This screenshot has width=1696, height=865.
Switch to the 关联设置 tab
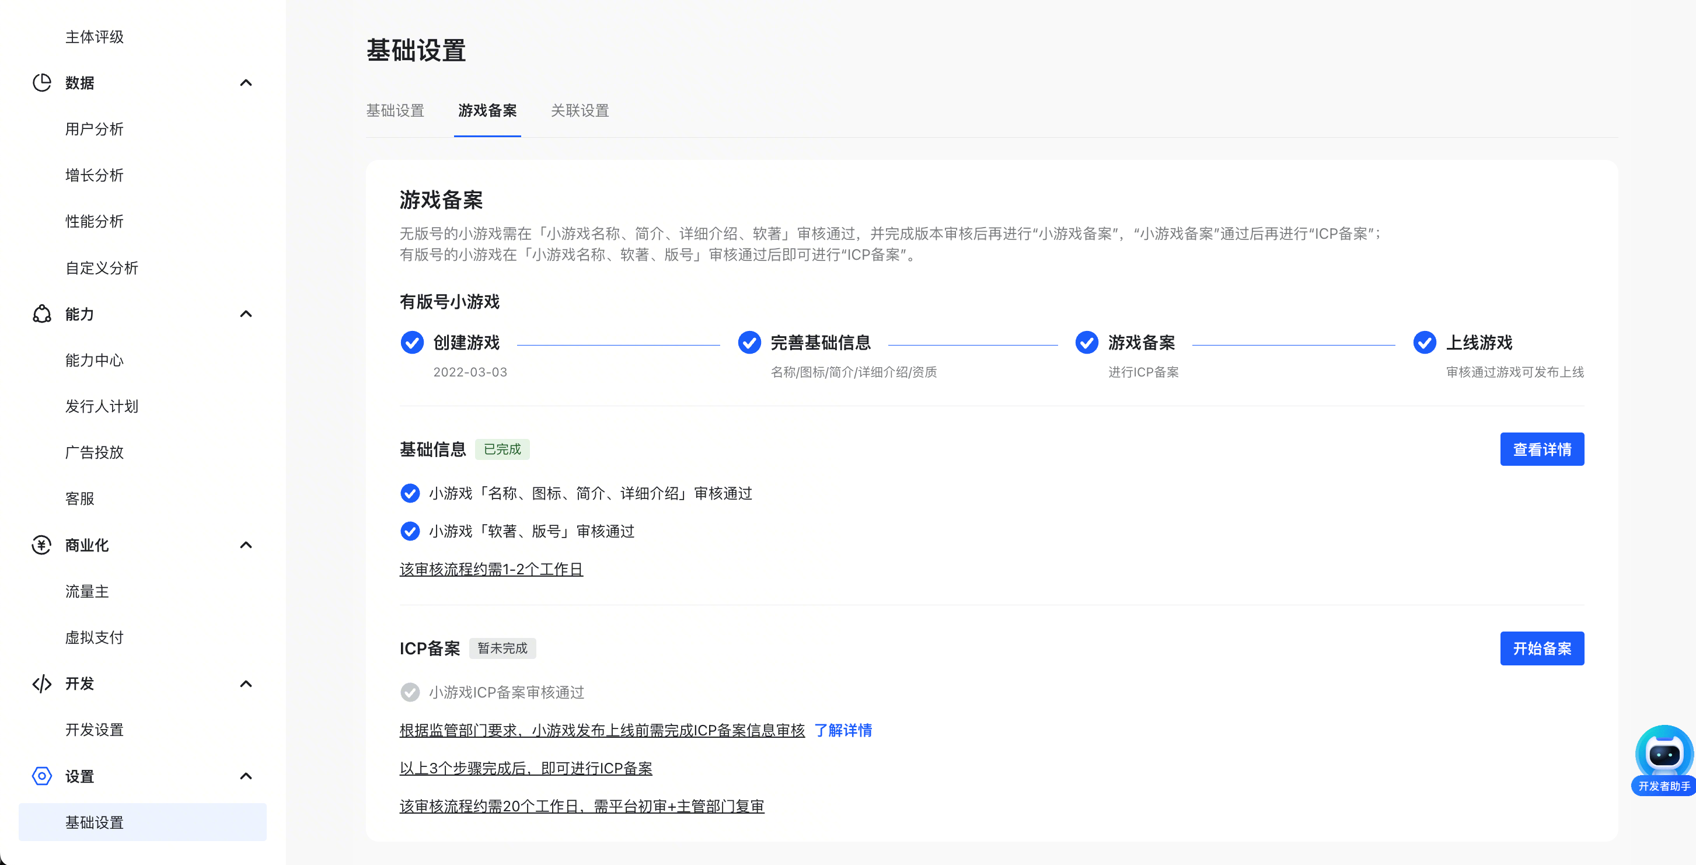[580, 110]
